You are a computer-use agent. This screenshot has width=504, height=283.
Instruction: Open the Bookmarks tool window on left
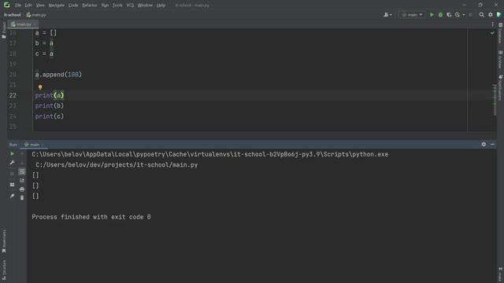4,241
